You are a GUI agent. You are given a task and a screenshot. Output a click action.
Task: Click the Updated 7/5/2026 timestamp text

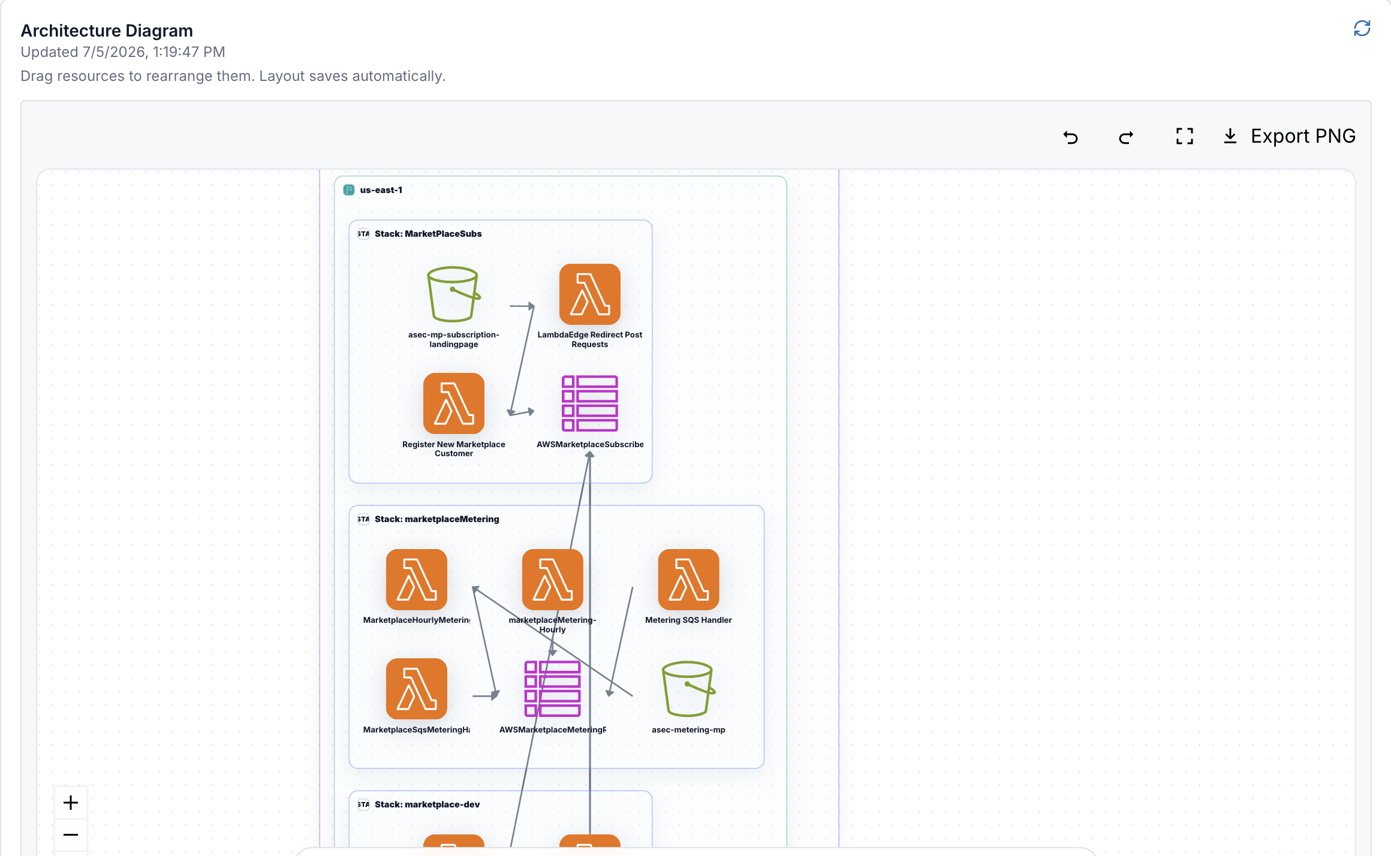coord(123,52)
